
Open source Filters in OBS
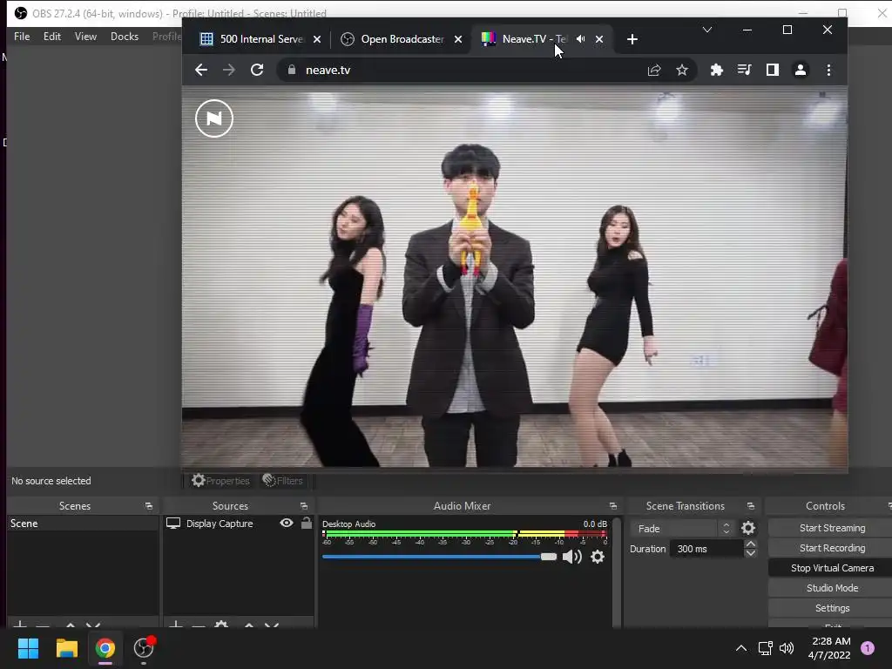tap(283, 481)
